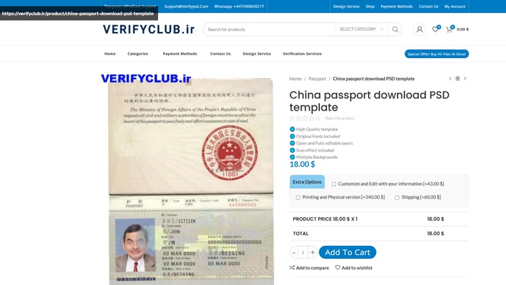Image resolution: width=506 pixels, height=285 pixels.
Task: Expand the Categories menu
Action: click(138, 54)
